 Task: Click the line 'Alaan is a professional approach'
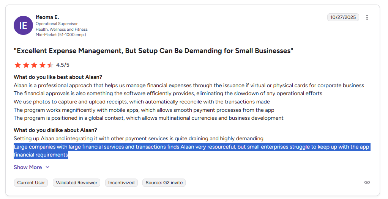[189, 86]
